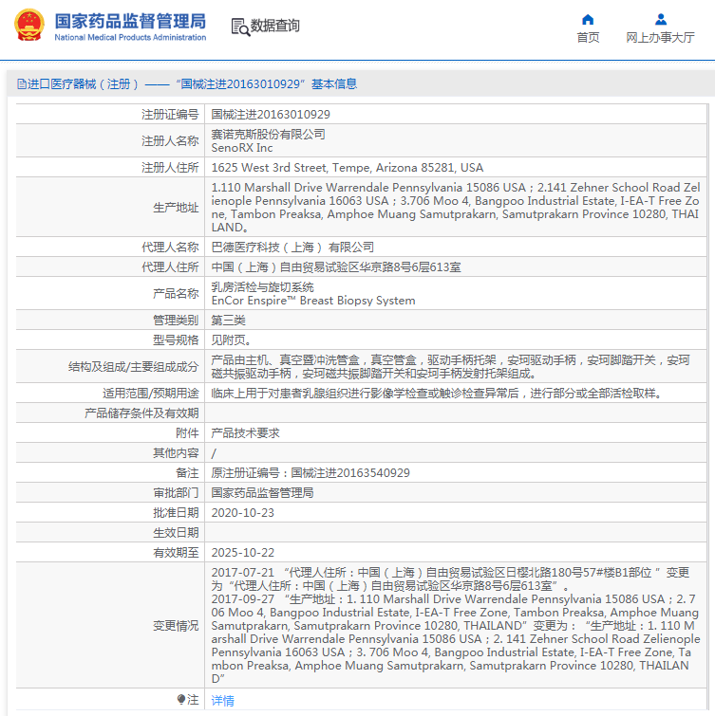Select the slash value in 其他内容 row
Image resolution: width=715 pixels, height=716 pixels.
214,453
